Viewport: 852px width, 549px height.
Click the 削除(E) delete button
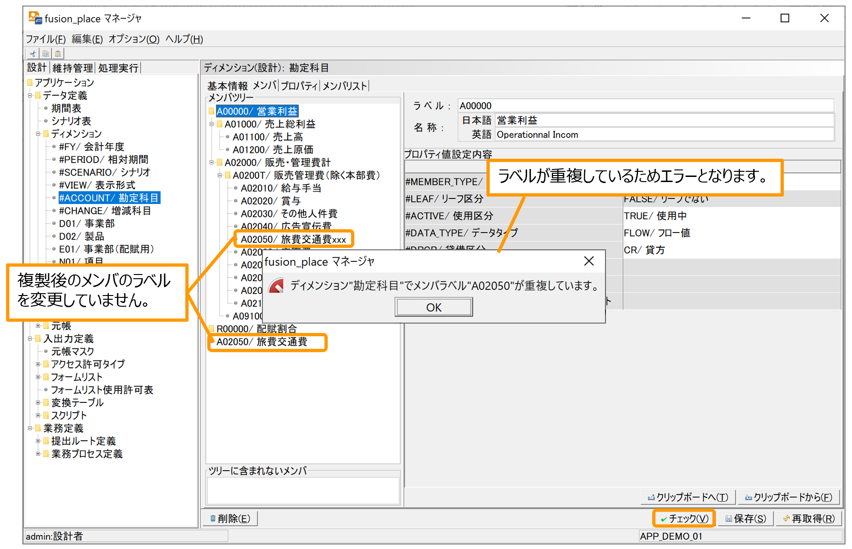[230, 519]
